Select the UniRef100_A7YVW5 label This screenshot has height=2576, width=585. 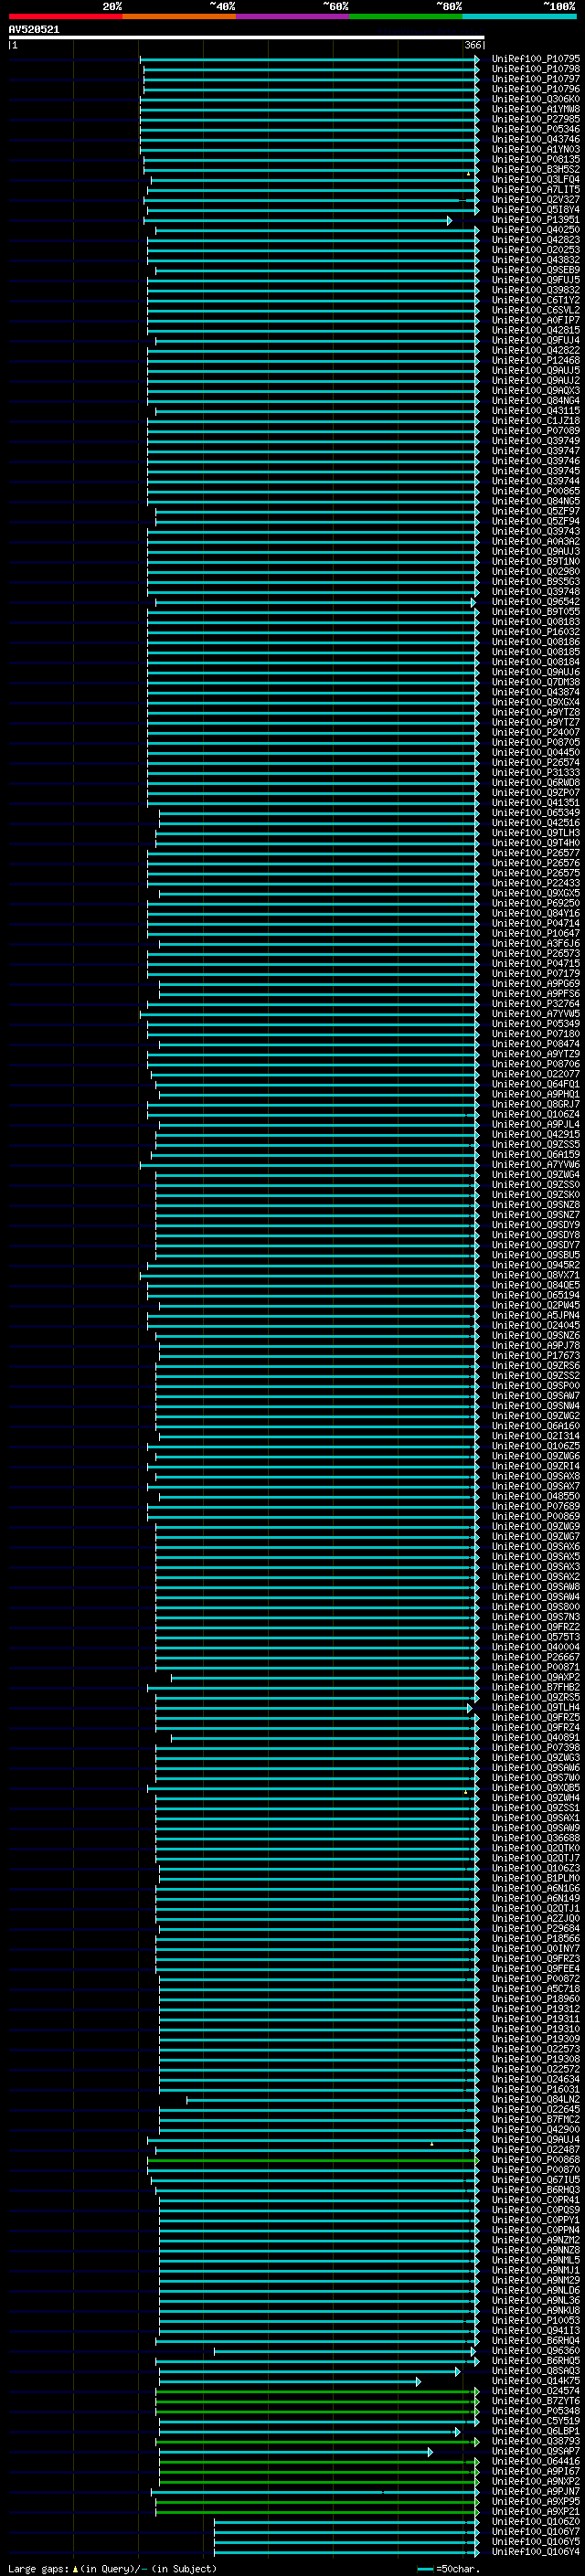click(x=535, y=1014)
